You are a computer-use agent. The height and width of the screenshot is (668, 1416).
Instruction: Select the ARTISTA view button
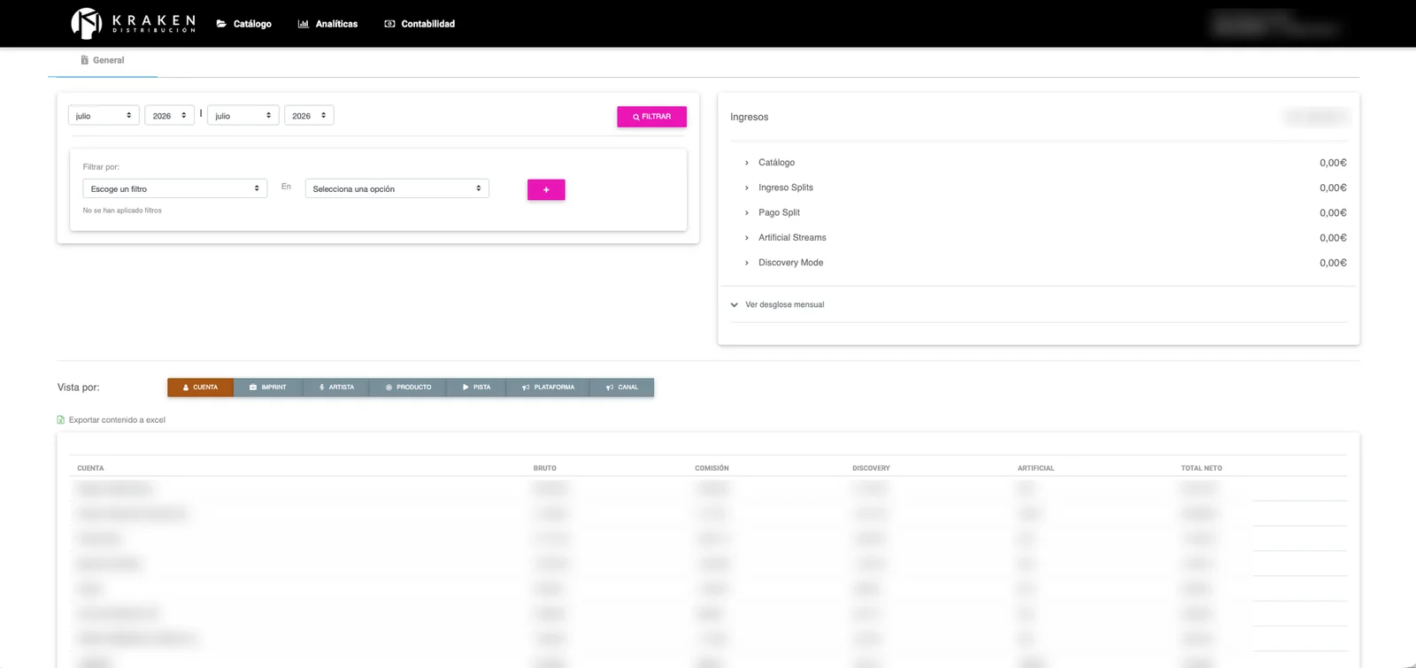[x=336, y=388]
